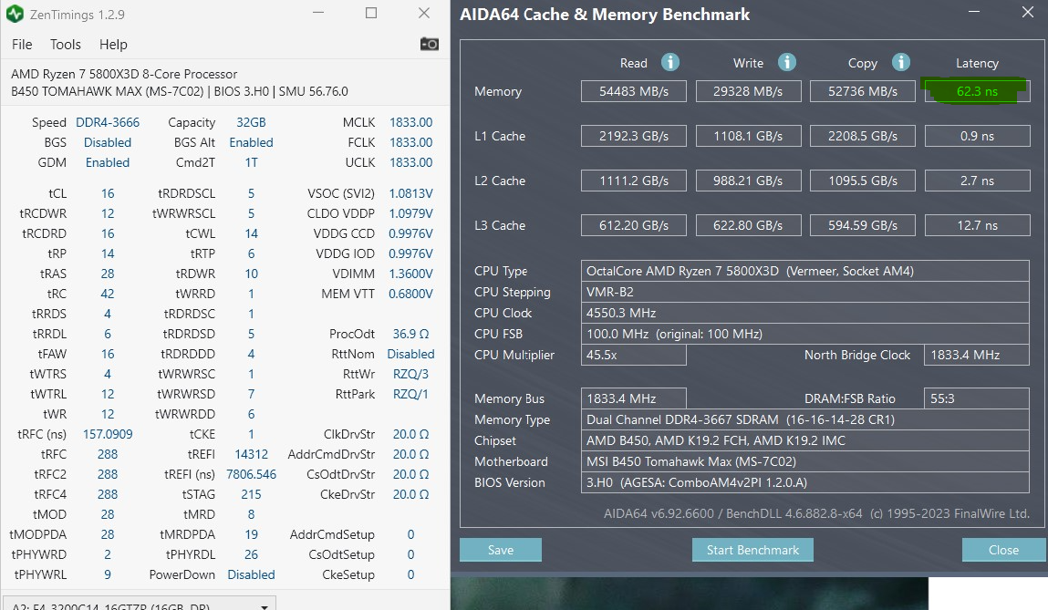Image resolution: width=1048 pixels, height=610 pixels.
Task: Click Chipset field AMD B450, AMD K19.2
Action: click(805, 440)
